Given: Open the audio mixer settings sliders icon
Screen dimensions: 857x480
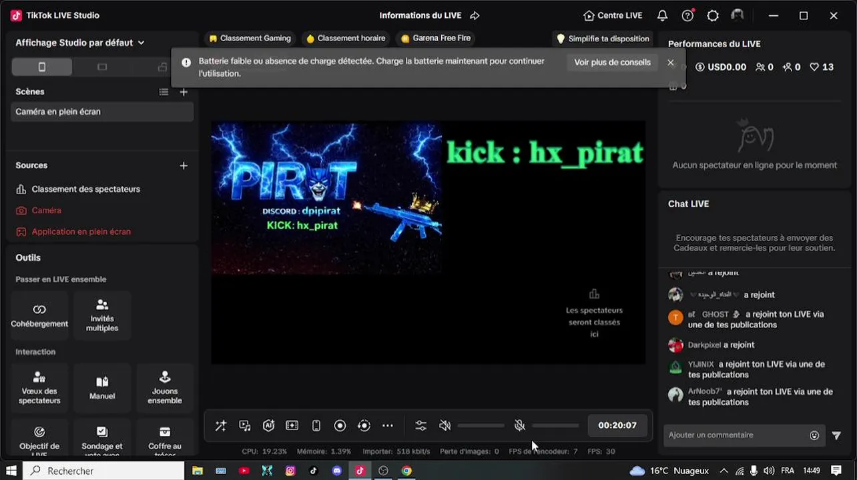Looking at the screenshot, I should point(420,425).
